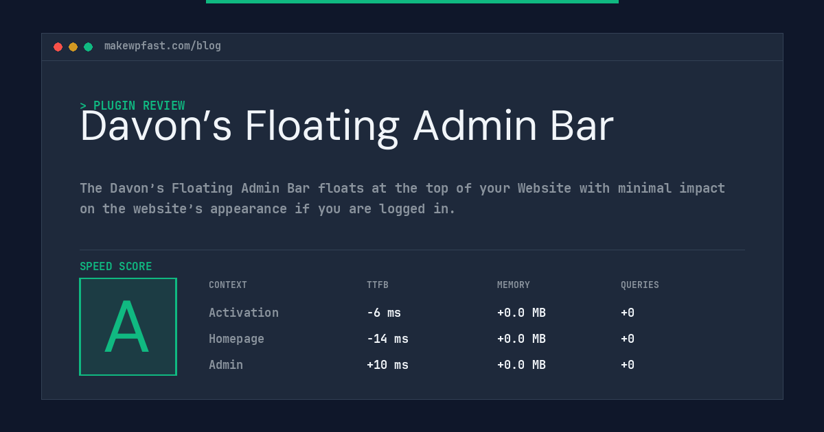
Task: Click the yellow window dot
Action: (x=73, y=47)
